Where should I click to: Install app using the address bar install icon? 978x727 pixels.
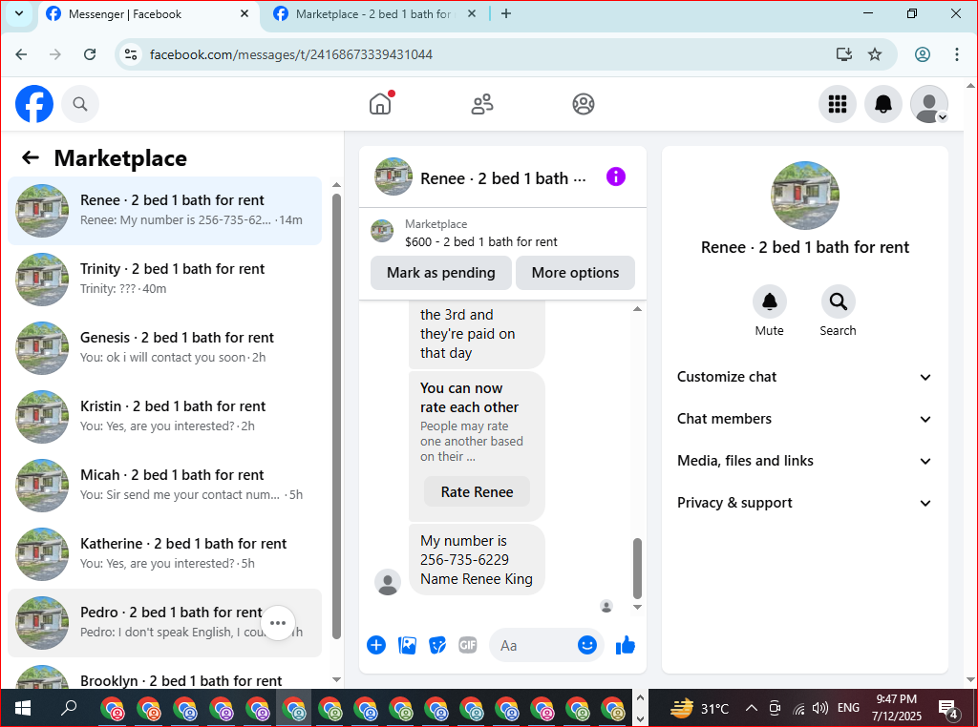pyautogui.click(x=844, y=54)
